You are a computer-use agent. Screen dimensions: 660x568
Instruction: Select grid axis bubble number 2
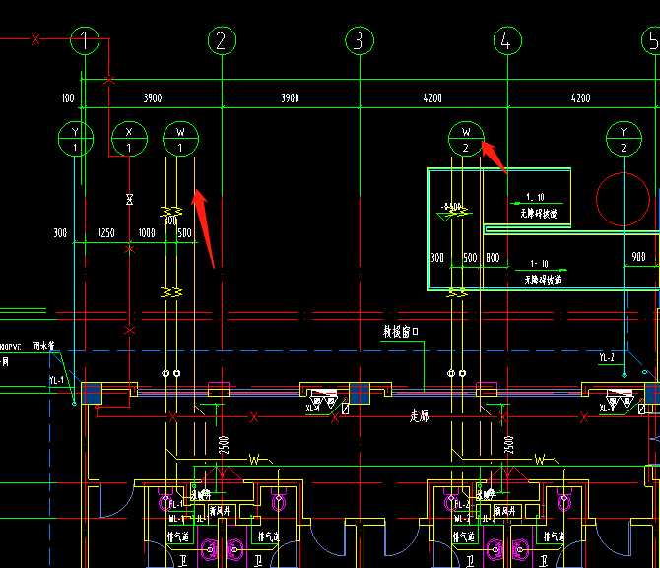222,40
